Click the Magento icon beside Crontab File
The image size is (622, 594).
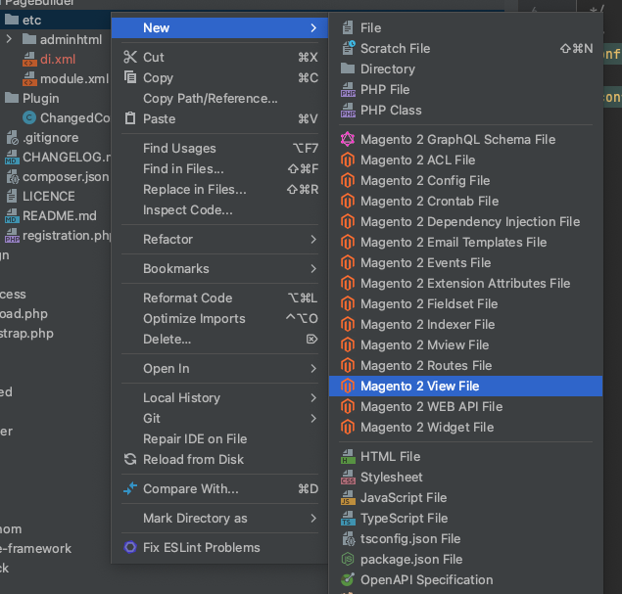coord(348,201)
